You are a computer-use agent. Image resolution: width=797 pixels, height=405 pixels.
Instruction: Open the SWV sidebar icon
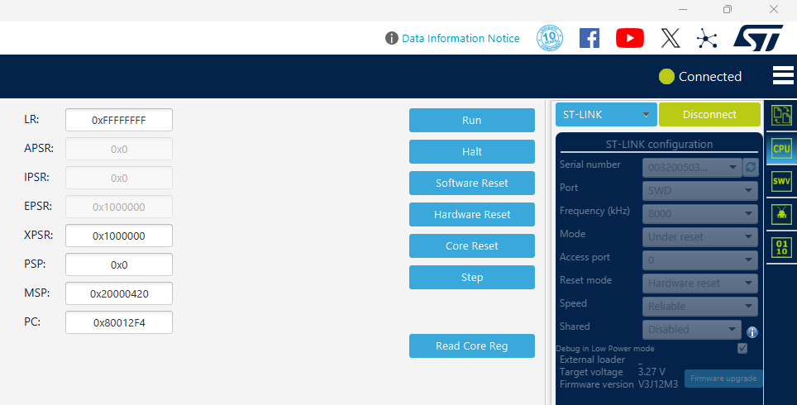coord(781,181)
